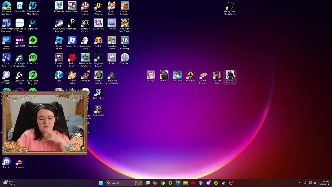Open File Explorer from the taskbar
Viewport: 332px width, 187px height.
coord(185,183)
